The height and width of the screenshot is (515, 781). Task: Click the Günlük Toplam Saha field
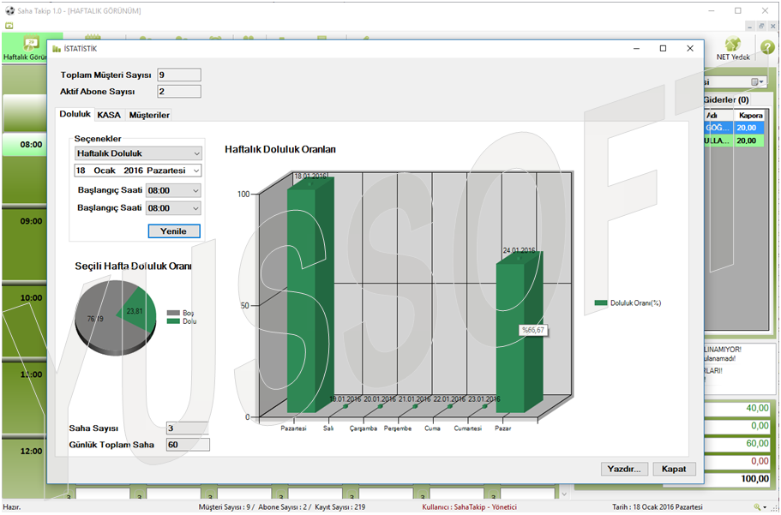point(188,445)
